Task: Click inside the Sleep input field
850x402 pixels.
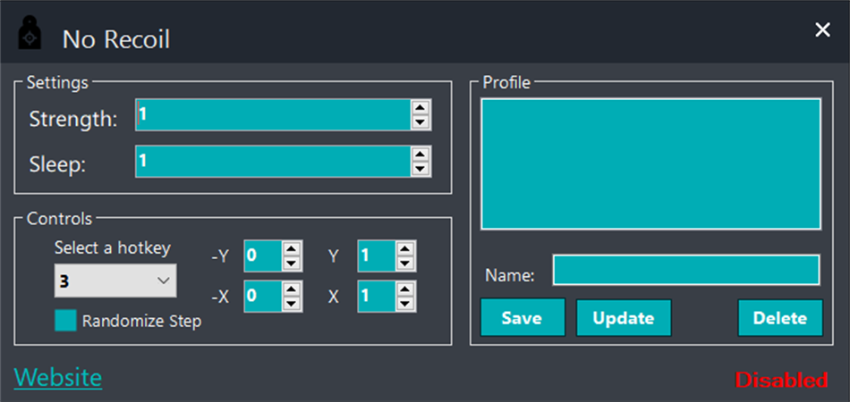Action: (x=273, y=161)
